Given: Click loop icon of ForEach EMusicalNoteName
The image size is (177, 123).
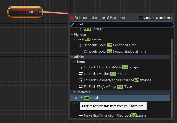Looking at the screenshot, I should point(81,74).
